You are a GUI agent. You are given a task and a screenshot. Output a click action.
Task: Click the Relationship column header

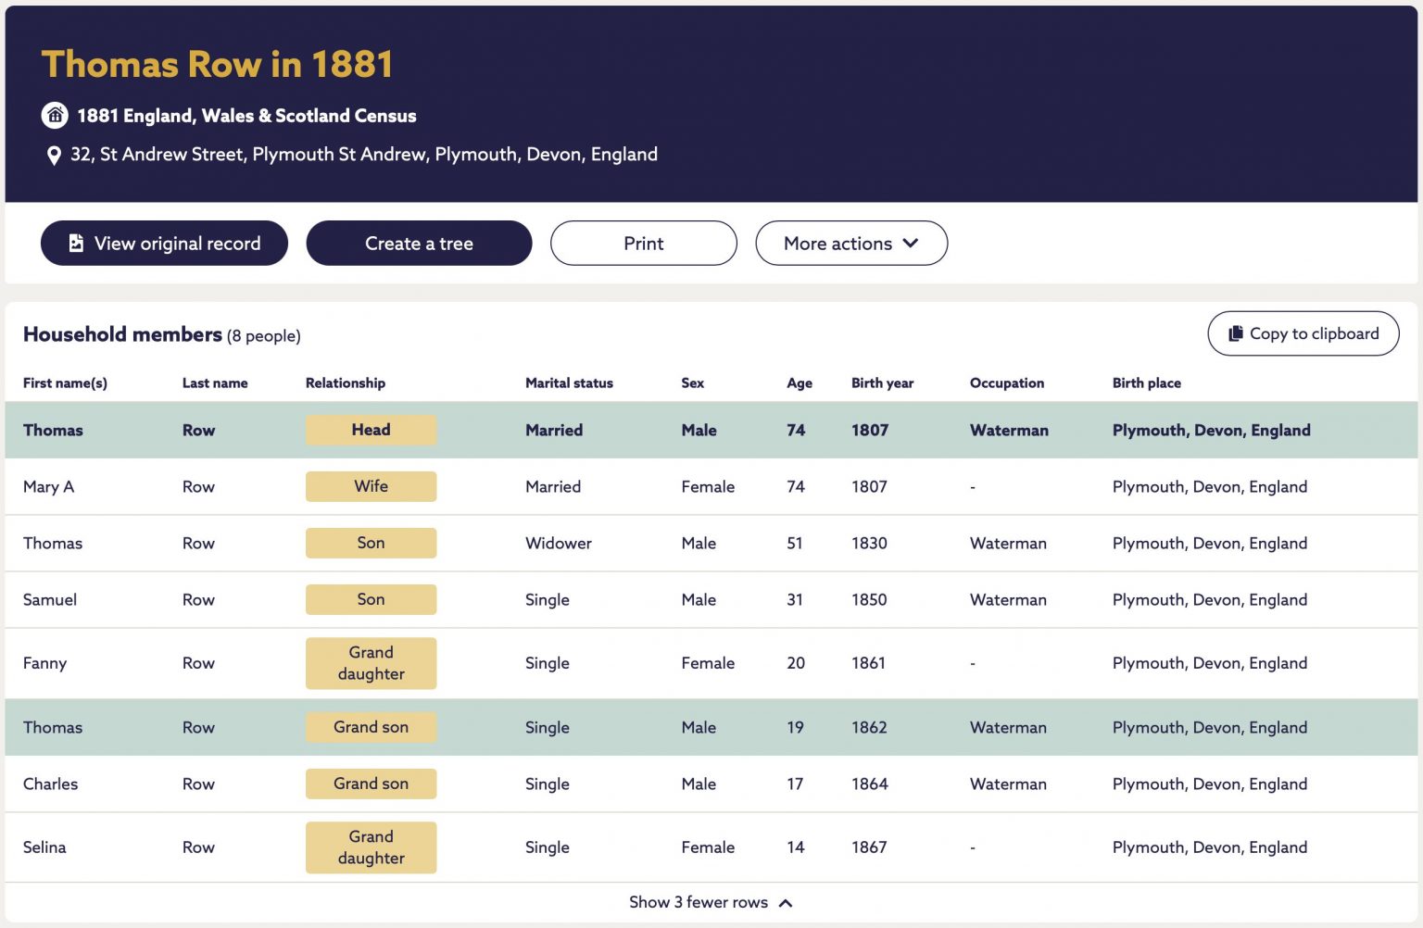tap(346, 382)
